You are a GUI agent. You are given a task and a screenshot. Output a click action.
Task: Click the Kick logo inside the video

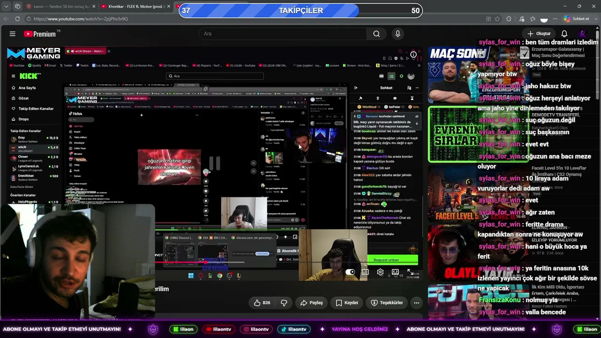(x=30, y=76)
